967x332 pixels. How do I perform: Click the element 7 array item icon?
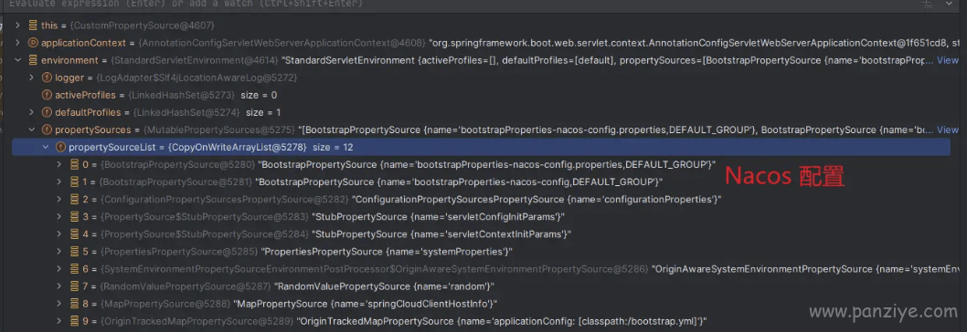pos(75,286)
